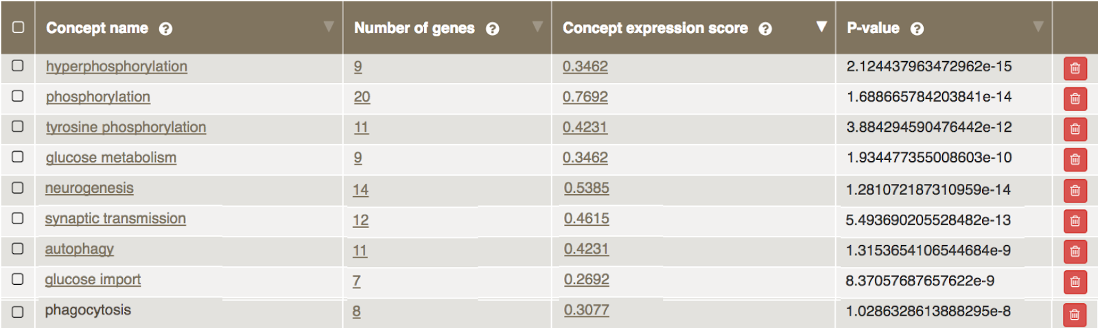The image size is (1098, 328).
Task: Open the glucose metabolism link
Action: tap(111, 157)
